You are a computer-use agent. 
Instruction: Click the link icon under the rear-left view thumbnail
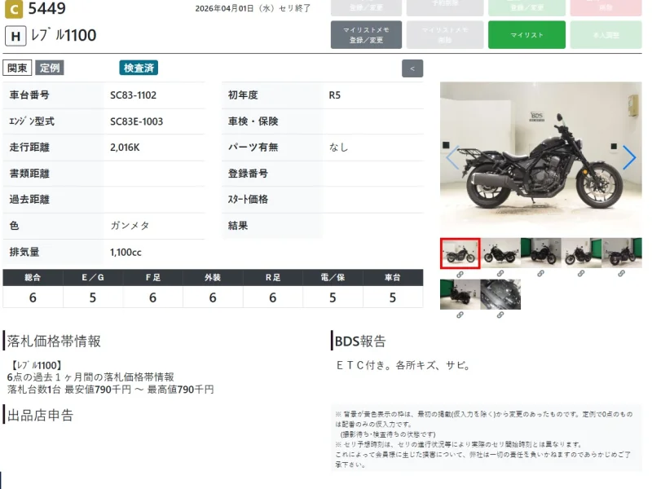coord(621,274)
